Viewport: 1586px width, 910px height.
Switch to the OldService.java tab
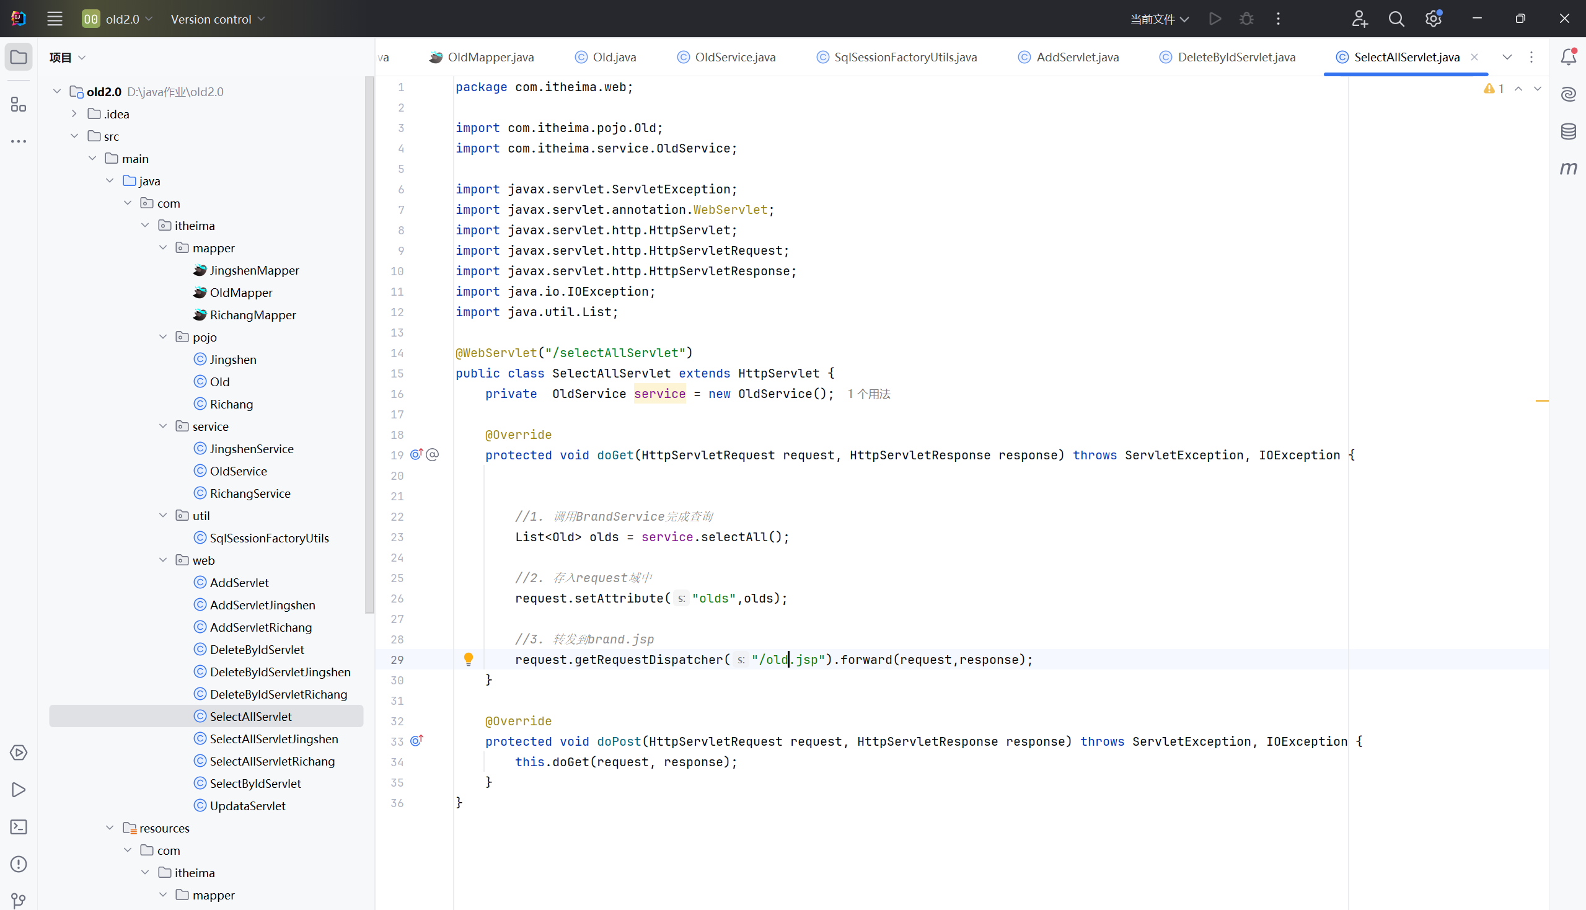pos(734,58)
